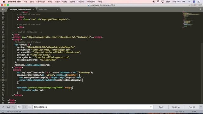Click line number 46 in gutter
This screenshot has width=203, height=114.
pyautogui.click(x=3, y=80)
